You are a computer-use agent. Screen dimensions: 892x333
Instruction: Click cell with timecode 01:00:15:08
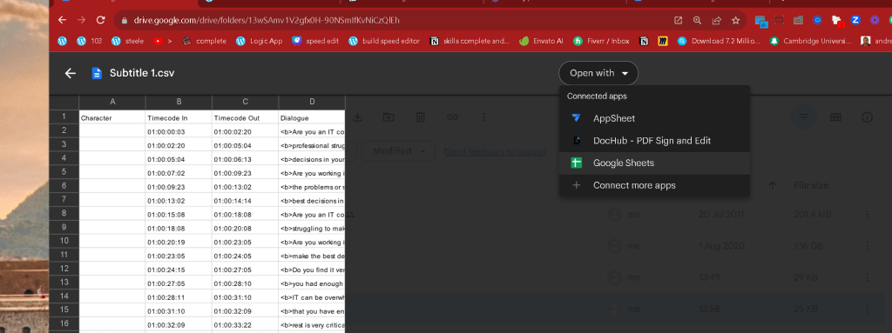tap(179, 214)
